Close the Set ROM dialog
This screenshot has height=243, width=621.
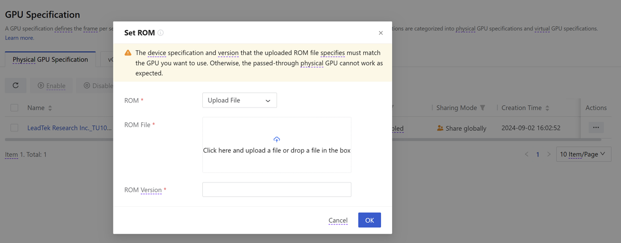381,33
